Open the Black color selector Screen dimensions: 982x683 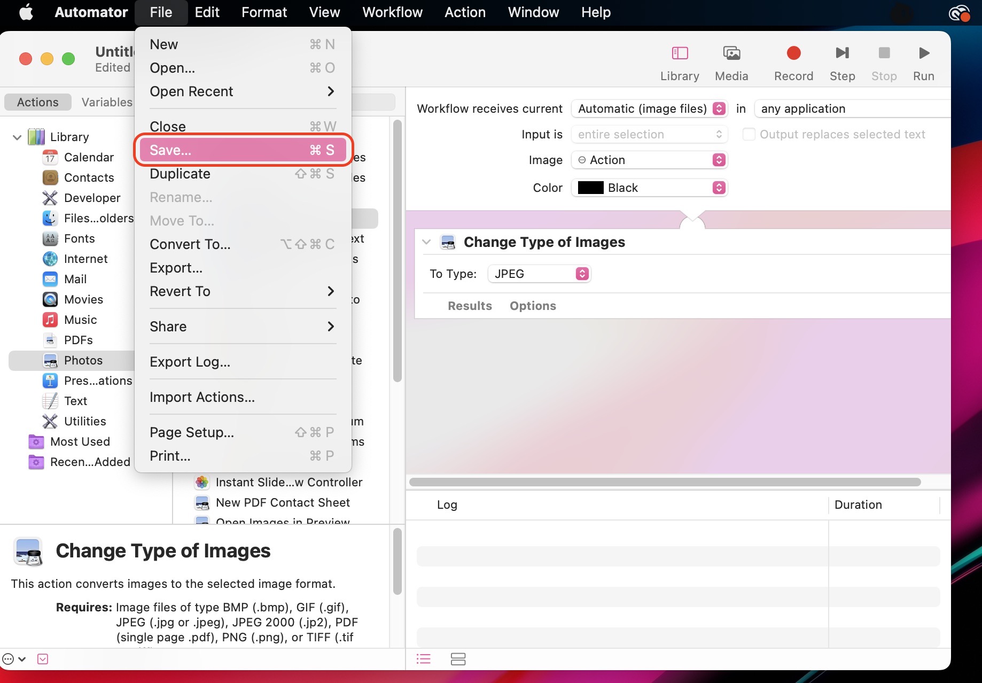(650, 188)
